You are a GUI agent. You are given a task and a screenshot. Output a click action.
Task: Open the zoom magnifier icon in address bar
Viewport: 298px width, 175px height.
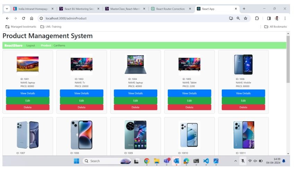[238, 18]
